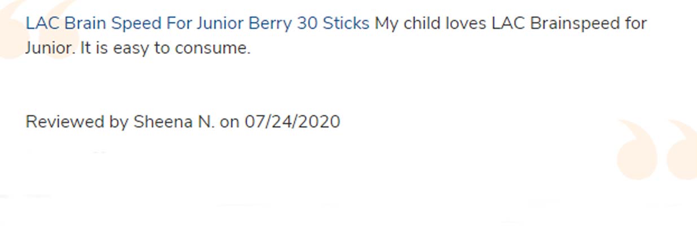Click the closing quotation mark decoration

coord(656,150)
